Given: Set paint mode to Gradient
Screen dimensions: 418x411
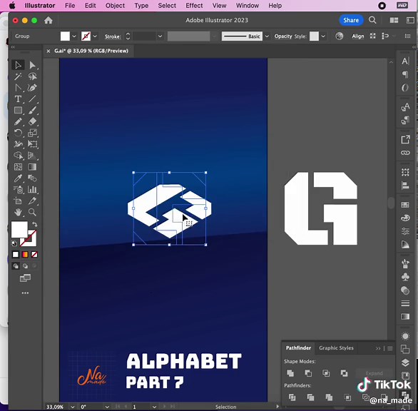Looking at the screenshot, I should (25, 255).
